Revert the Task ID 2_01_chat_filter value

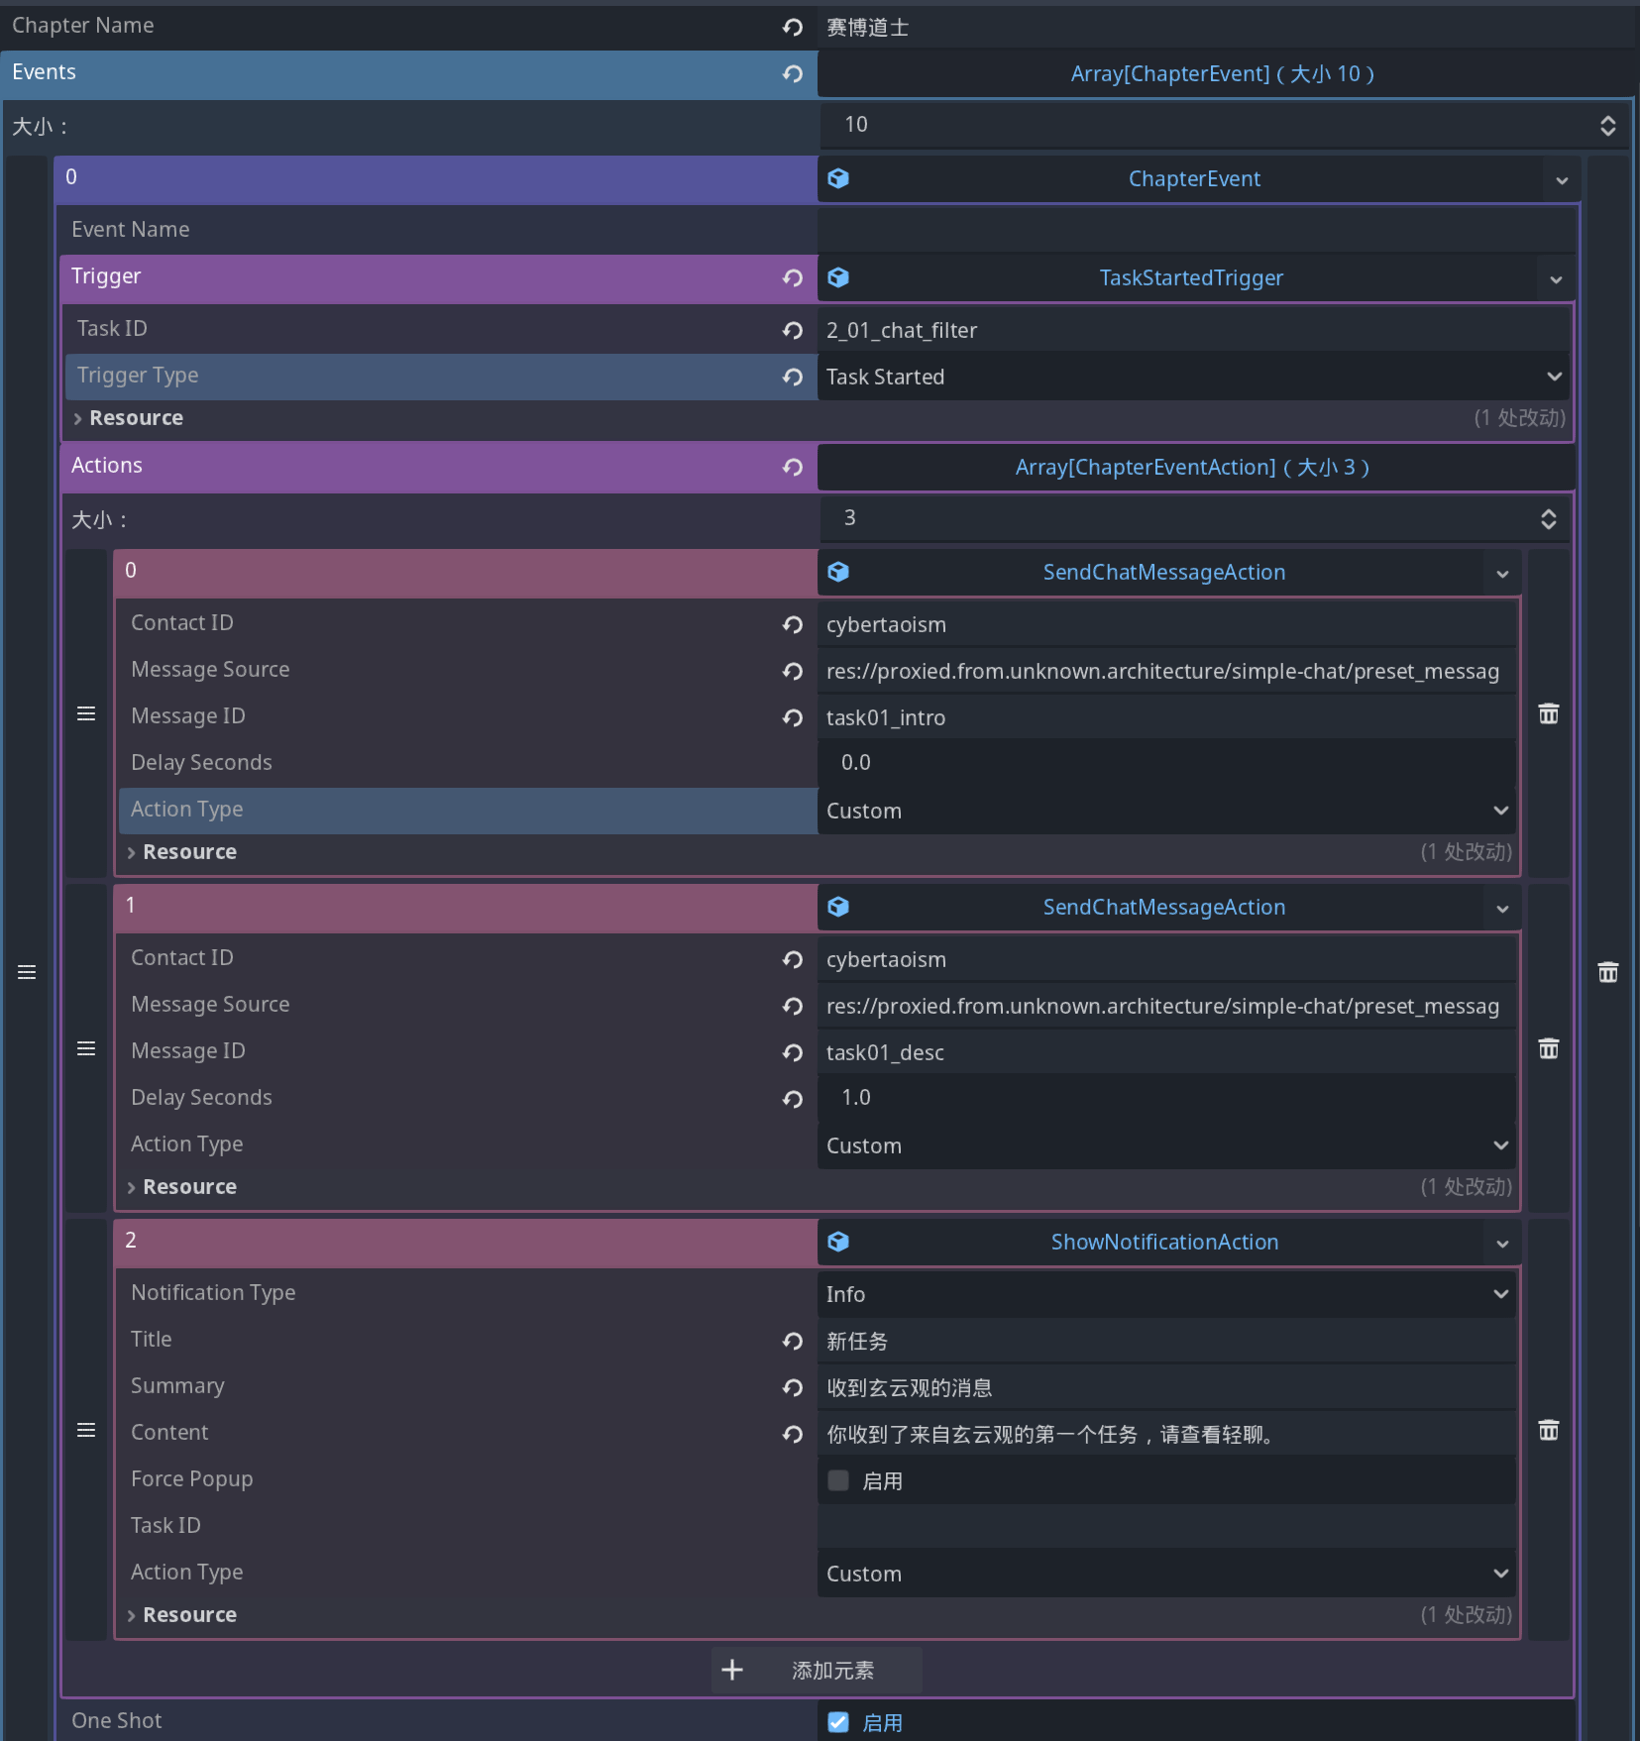792,330
